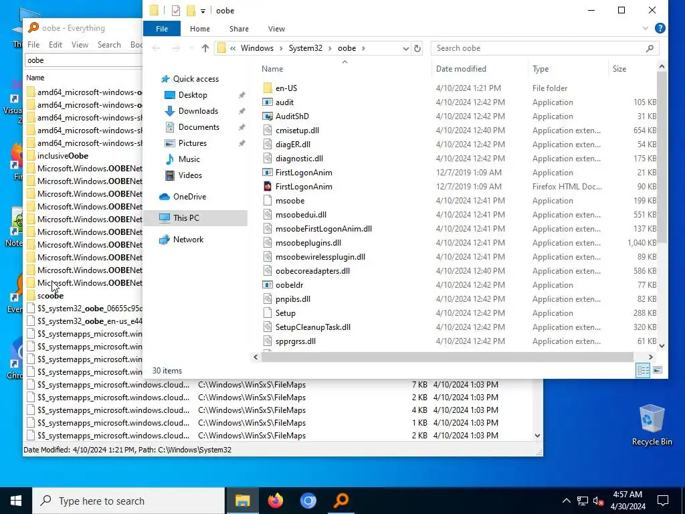
Task: Click the Everything search box containing oobe
Action: pos(84,60)
